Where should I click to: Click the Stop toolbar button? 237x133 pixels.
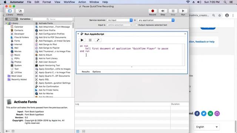[x=173, y=11]
